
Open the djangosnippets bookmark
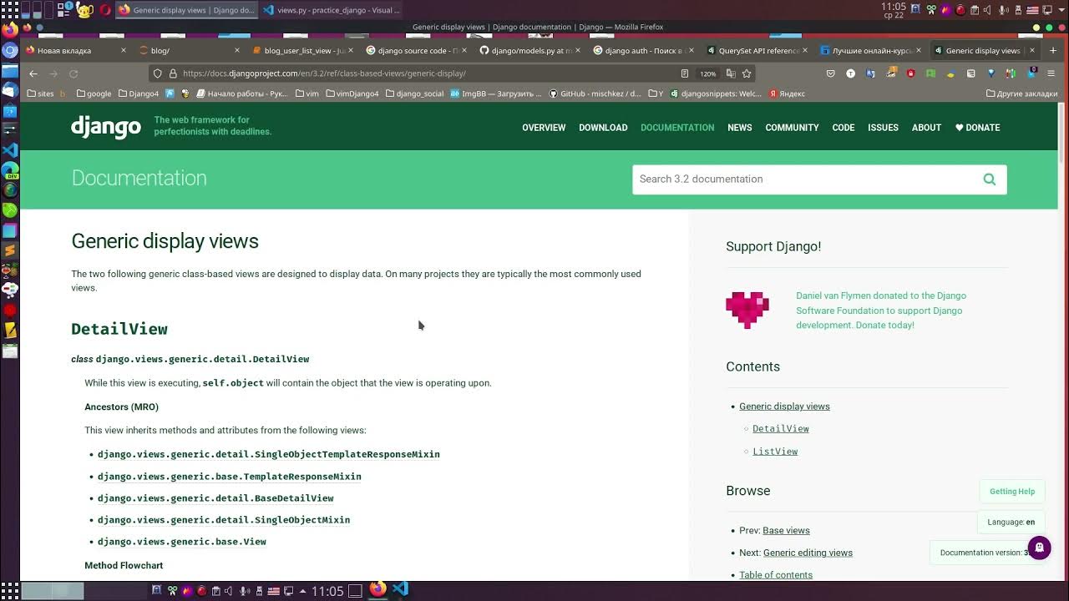coord(717,93)
